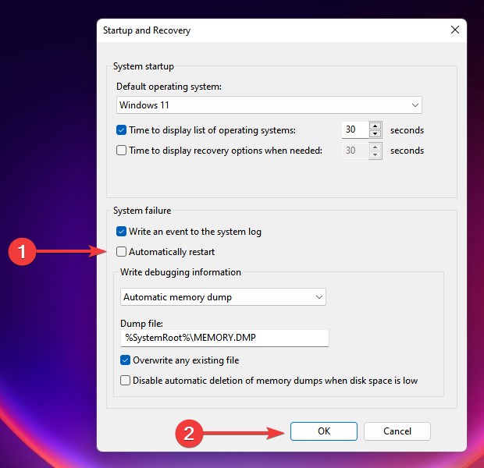Check the Automatically restart checkbox
Screen dimensions: 484x468
tap(121, 252)
